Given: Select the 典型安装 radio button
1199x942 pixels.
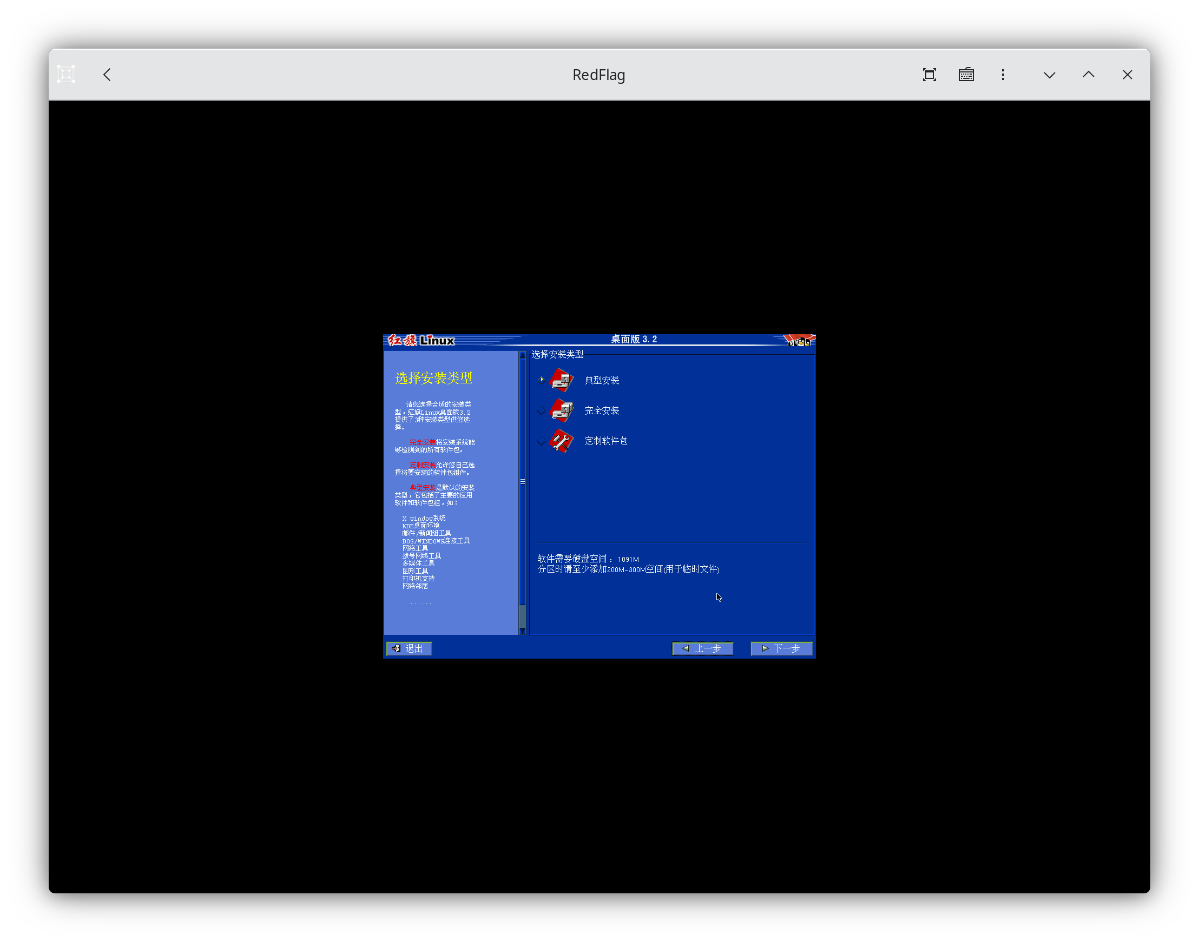Looking at the screenshot, I should click(x=541, y=380).
